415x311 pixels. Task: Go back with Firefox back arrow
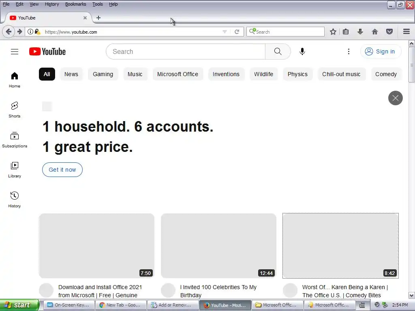click(x=9, y=32)
